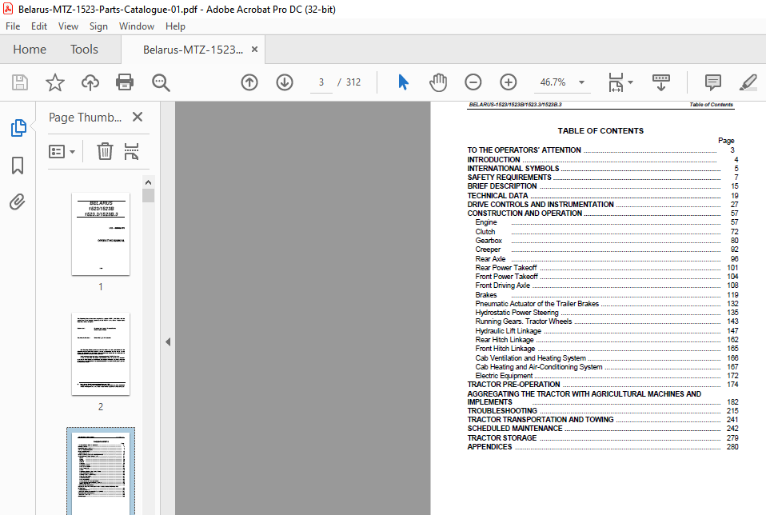Click 'APPENDICES' contents entry
Screen dimensions: 766x515
pyautogui.click(x=489, y=447)
